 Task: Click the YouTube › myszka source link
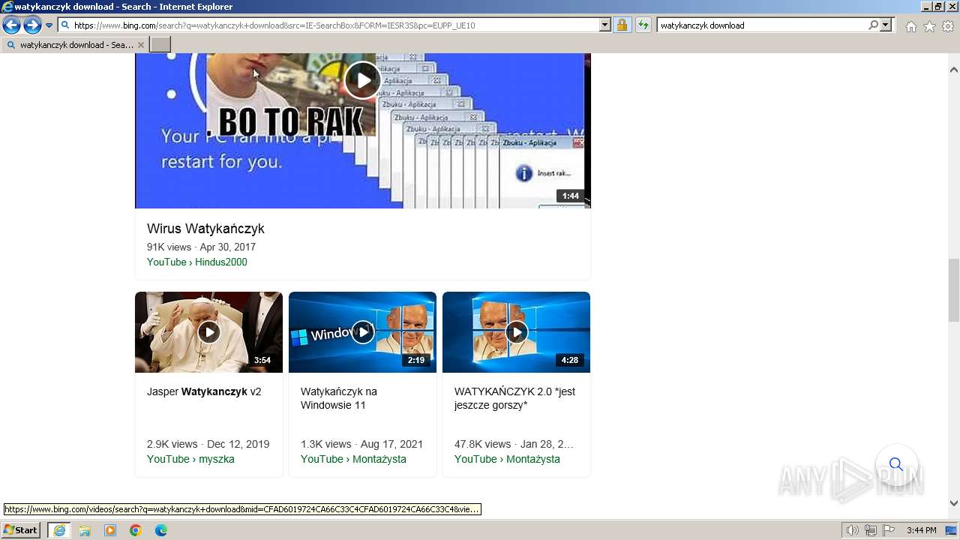190,459
